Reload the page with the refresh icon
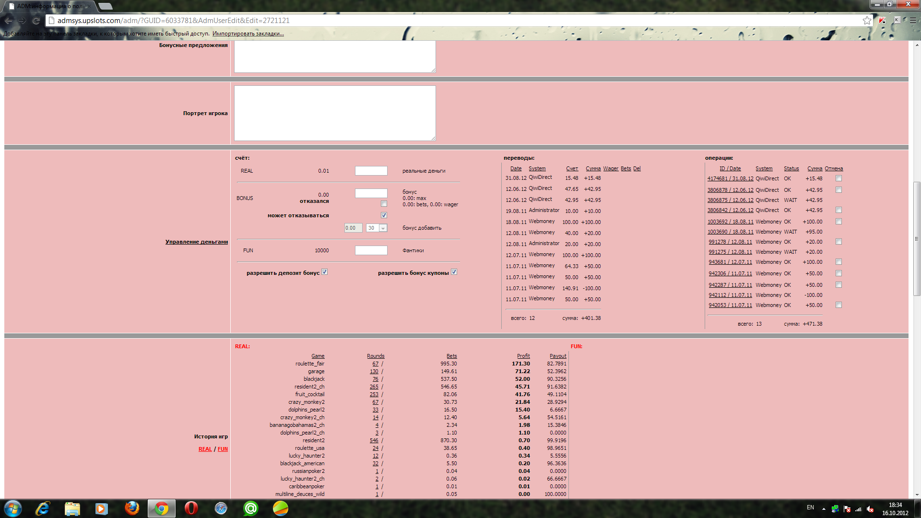This screenshot has width=921, height=518. click(x=36, y=21)
